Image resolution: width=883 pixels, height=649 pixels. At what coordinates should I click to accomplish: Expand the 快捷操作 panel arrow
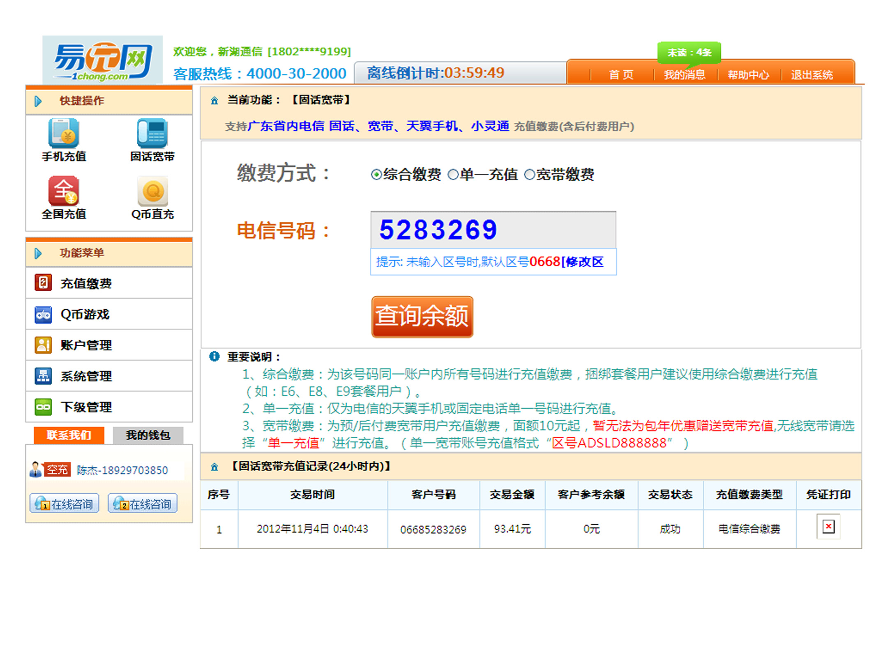tap(38, 101)
